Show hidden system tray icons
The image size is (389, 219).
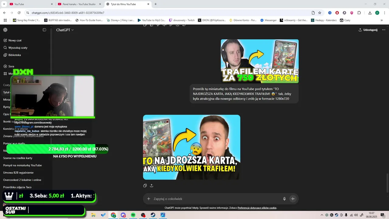click(x=322, y=215)
